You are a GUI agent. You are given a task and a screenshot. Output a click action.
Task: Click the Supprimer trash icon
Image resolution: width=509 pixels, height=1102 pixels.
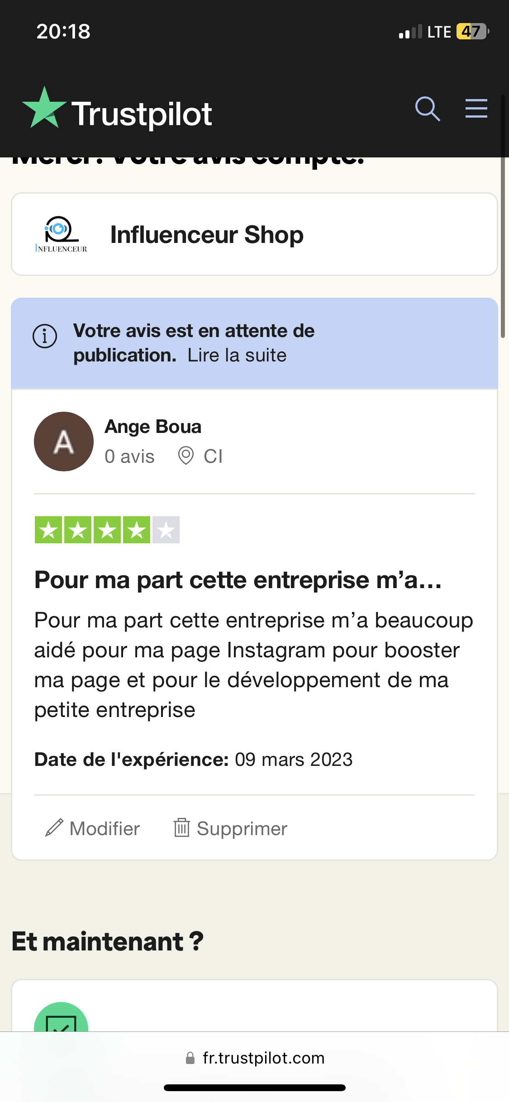tap(181, 828)
